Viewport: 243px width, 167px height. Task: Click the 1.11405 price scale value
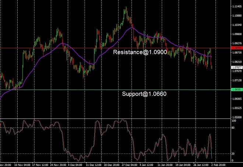[x=237, y=6]
